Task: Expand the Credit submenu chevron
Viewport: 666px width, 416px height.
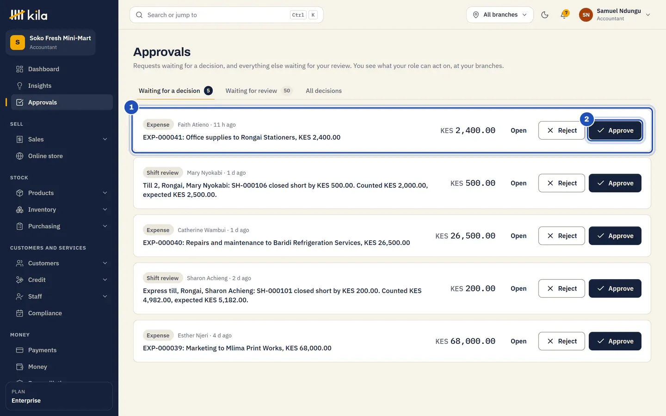Action: tap(105, 280)
